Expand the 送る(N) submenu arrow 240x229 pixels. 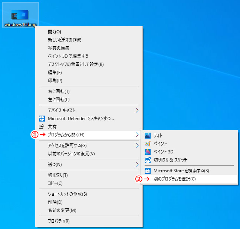pyautogui.click(x=137, y=165)
